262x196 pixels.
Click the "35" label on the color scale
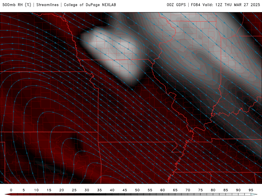click(x=100, y=190)
